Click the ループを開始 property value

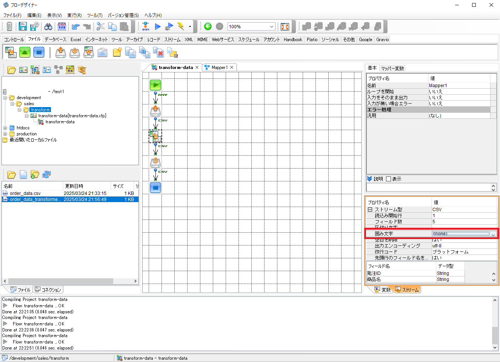coord(459,92)
